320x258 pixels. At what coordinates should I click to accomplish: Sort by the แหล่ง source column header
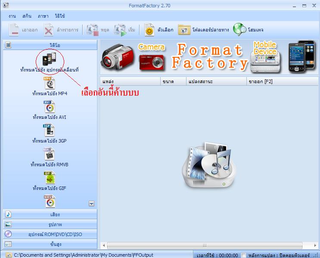[x=130, y=81]
